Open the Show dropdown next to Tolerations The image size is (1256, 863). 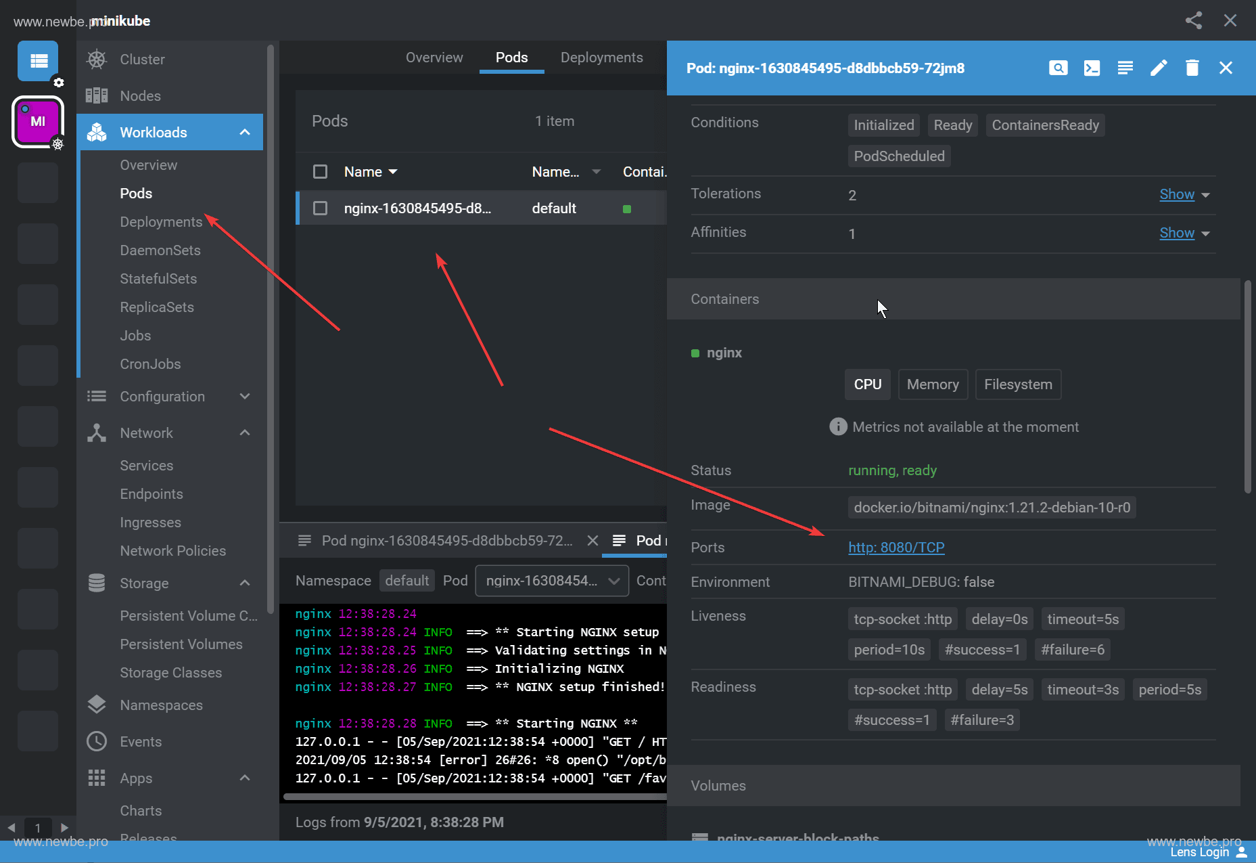coord(1182,194)
